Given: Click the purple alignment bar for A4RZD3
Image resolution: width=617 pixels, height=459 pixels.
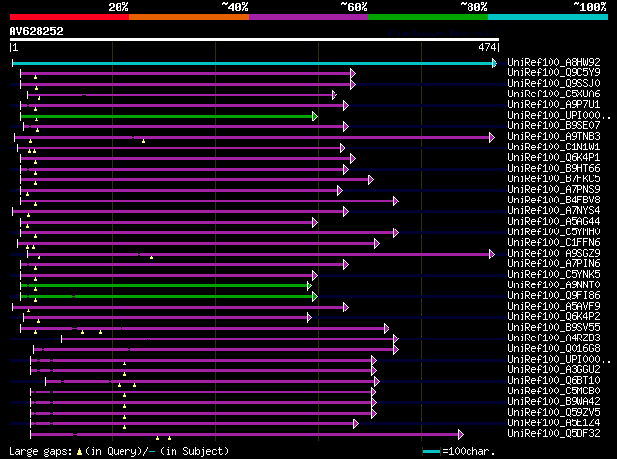Looking at the screenshot, I should point(228,338).
